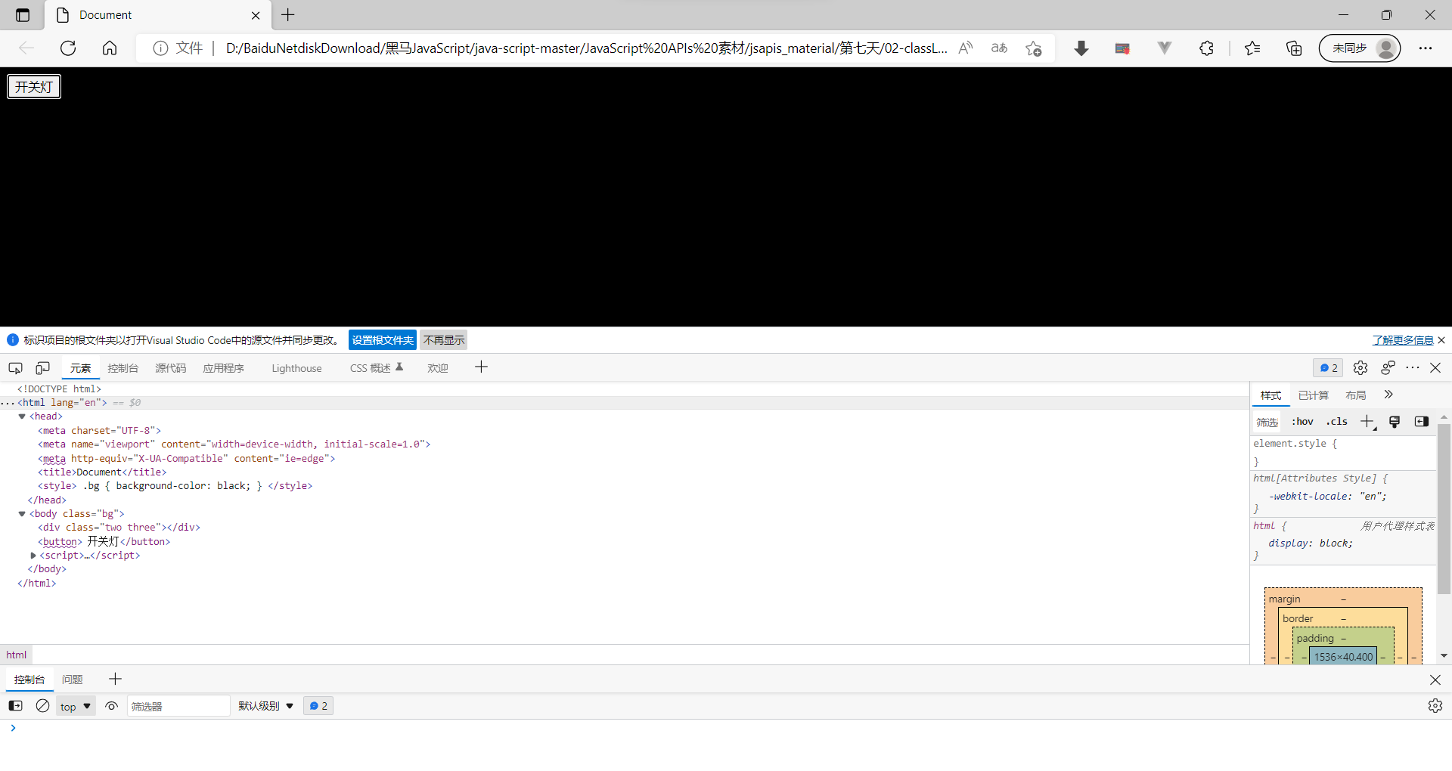Click the new style rule plus icon
This screenshot has height=771, width=1452.
(1366, 422)
